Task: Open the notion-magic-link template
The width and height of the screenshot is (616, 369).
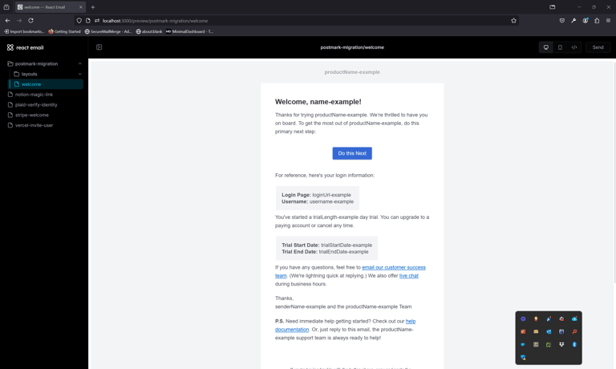Action: coord(34,95)
